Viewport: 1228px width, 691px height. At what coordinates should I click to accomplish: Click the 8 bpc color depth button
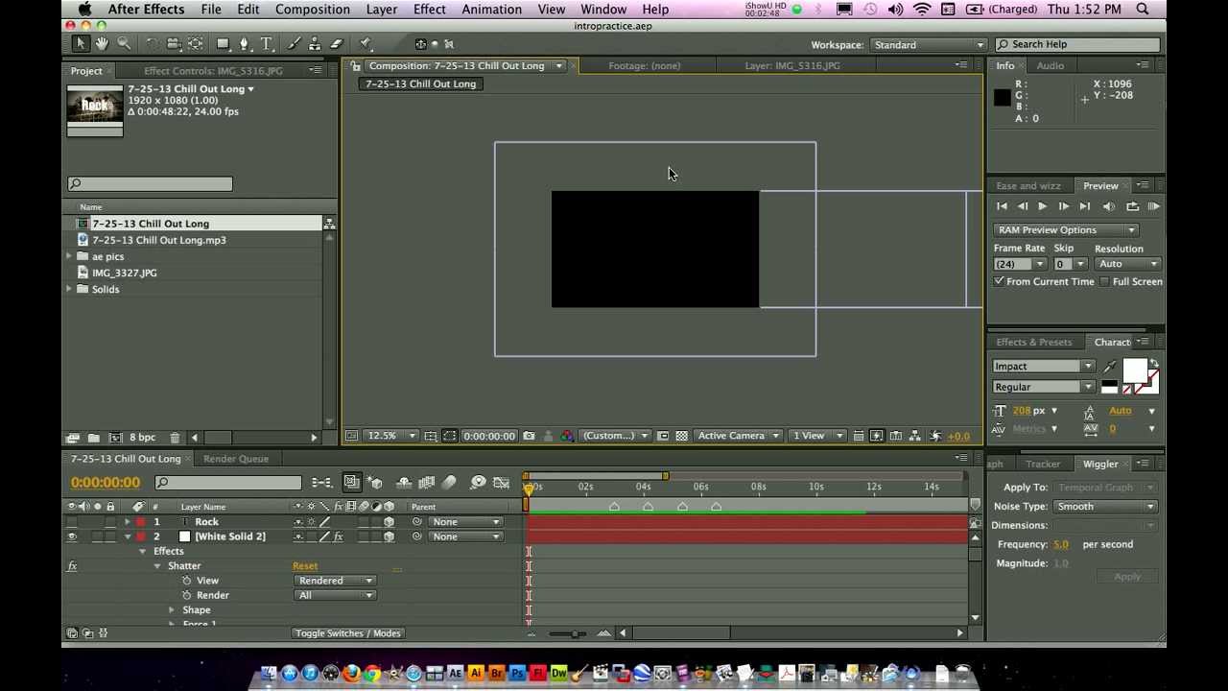tap(142, 438)
